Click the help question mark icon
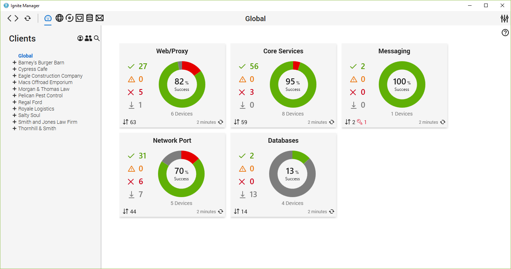Screen dimensions: 511x269 click(x=505, y=33)
